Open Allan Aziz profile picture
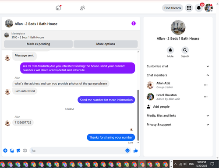 (150, 85)
